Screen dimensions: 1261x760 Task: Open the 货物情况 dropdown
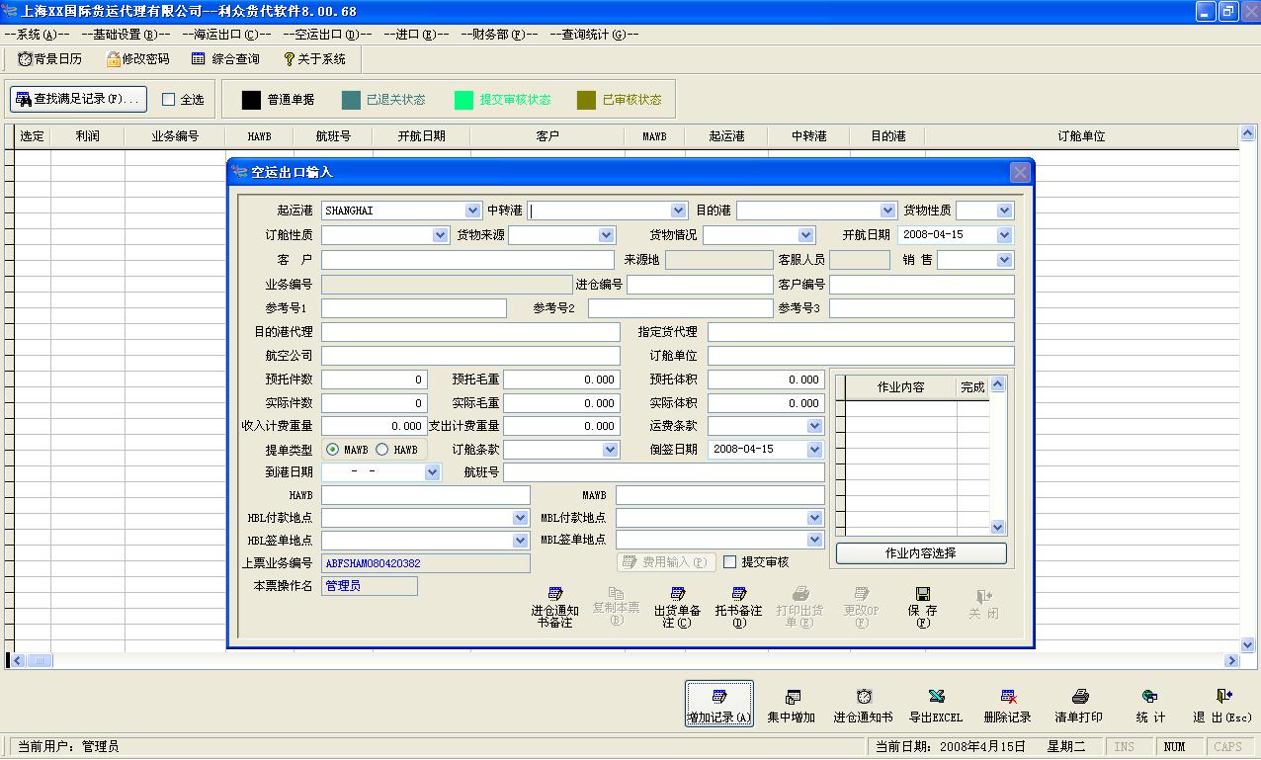pos(806,235)
